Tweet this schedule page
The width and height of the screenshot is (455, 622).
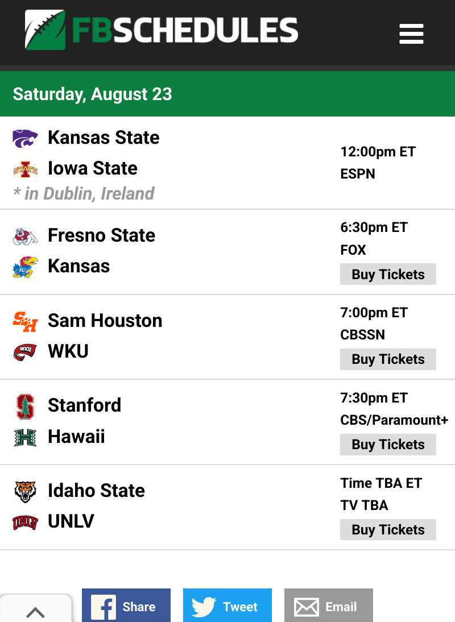(x=227, y=606)
